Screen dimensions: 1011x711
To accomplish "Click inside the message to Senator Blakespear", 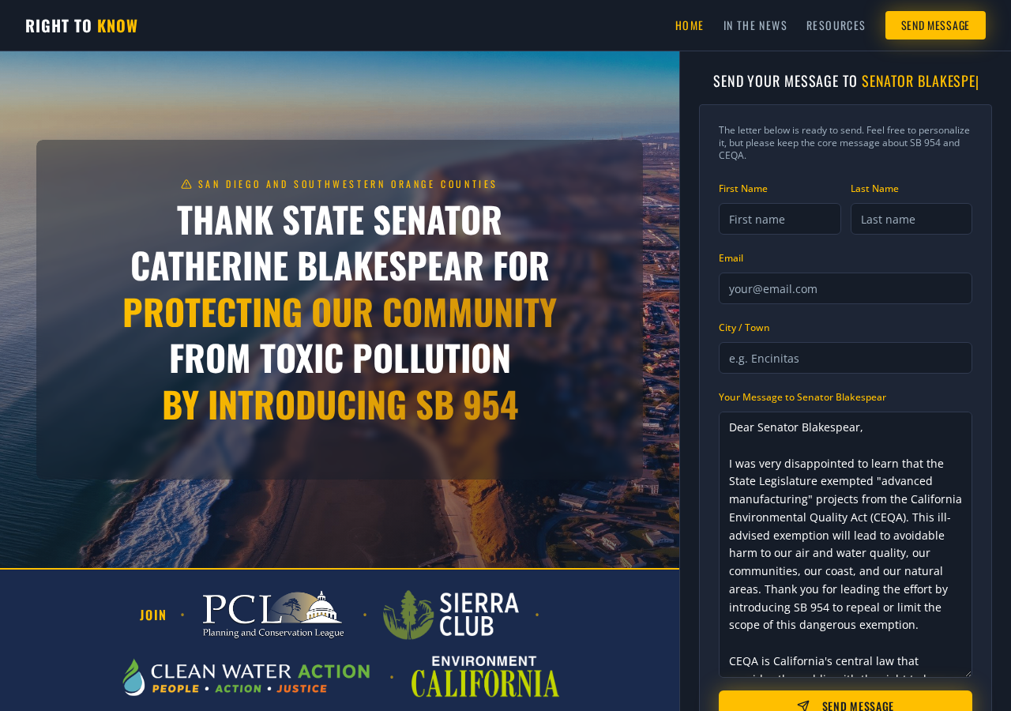I will tap(845, 544).
